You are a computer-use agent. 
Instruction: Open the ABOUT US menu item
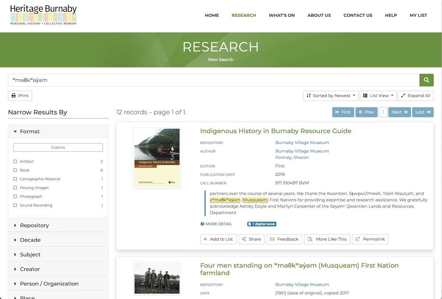319,15
